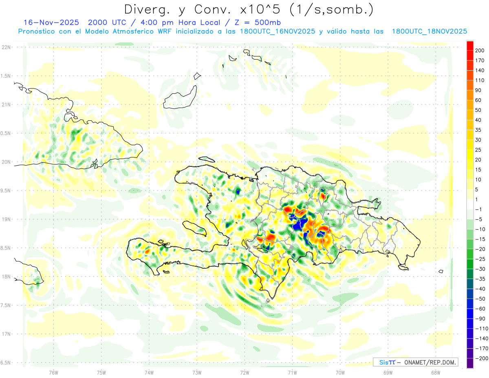Click the "74W" longitude label

[149, 372]
